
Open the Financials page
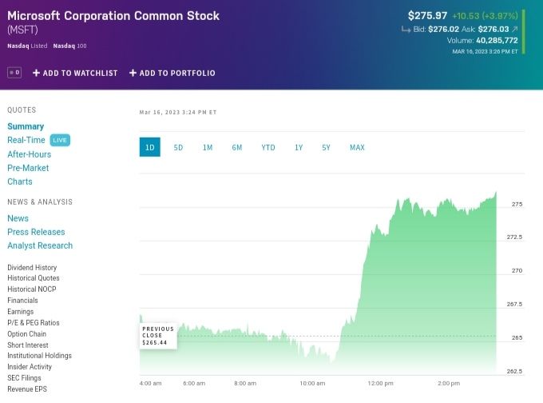[22, 301]
